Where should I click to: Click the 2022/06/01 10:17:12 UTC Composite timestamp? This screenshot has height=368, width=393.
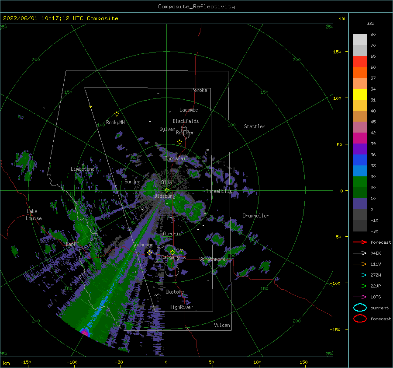pyautogui.click(x=60, y=18)
